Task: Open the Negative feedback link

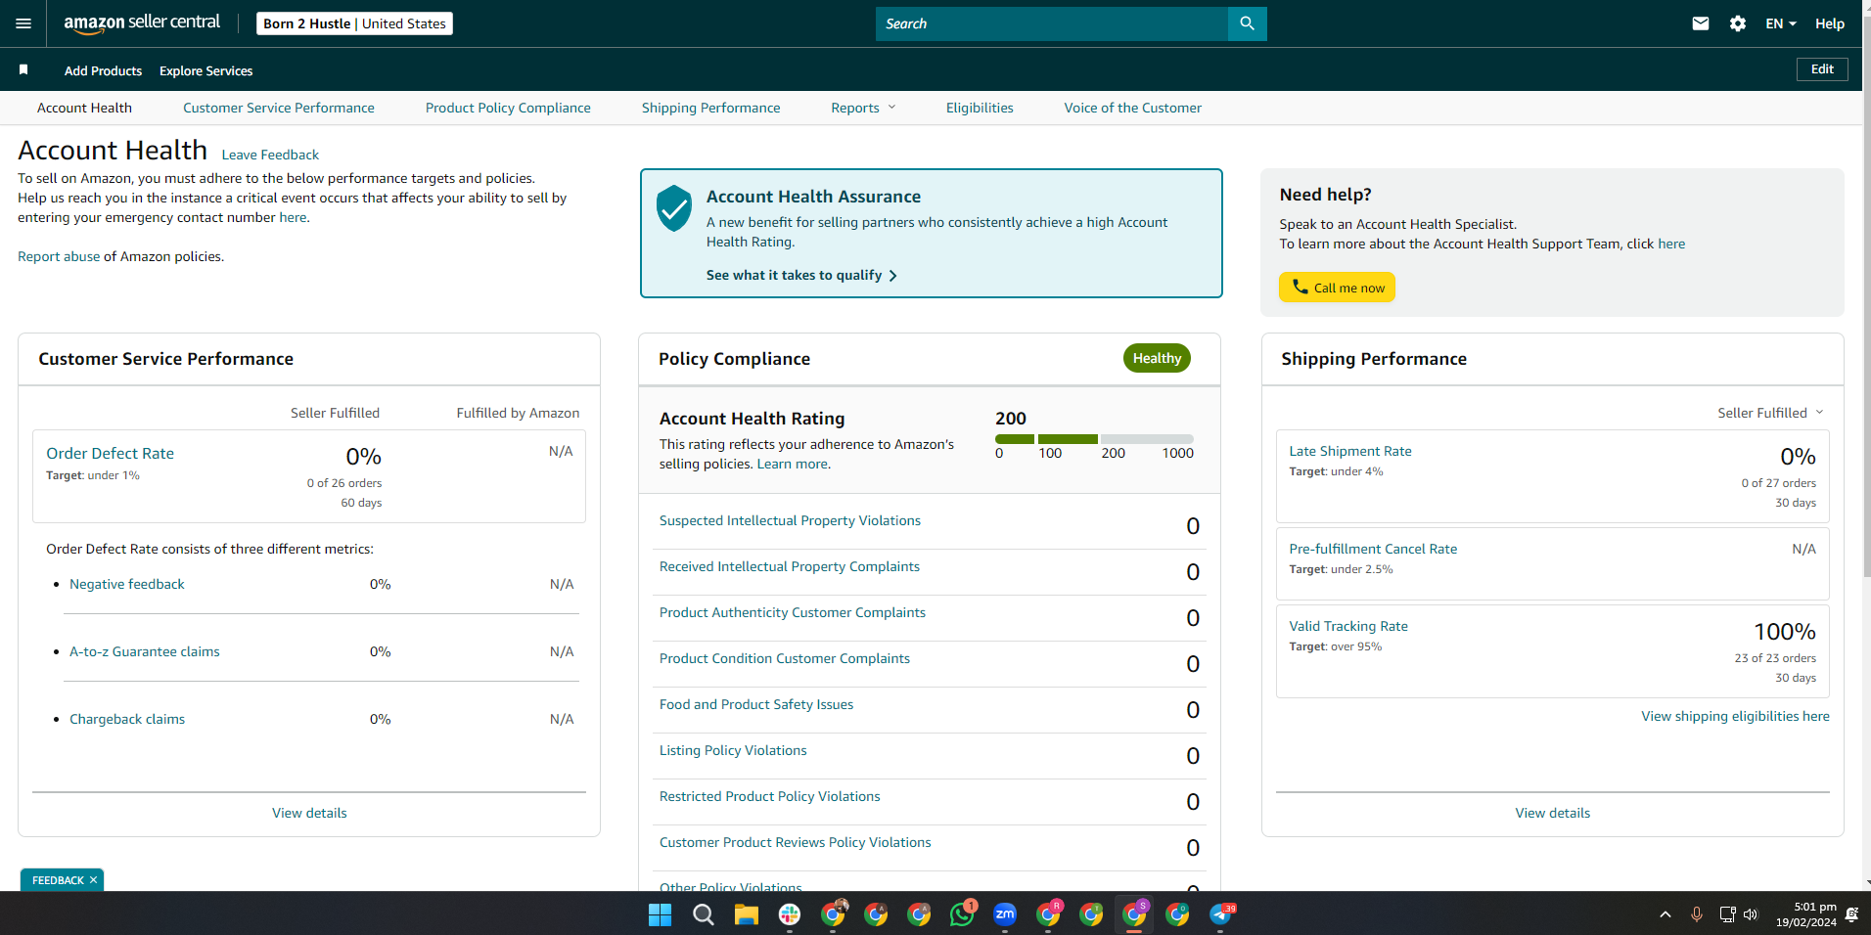Action: click(x=127, y=584)
